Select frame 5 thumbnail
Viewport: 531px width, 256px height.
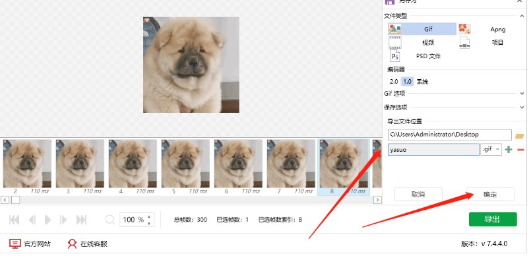185,164
